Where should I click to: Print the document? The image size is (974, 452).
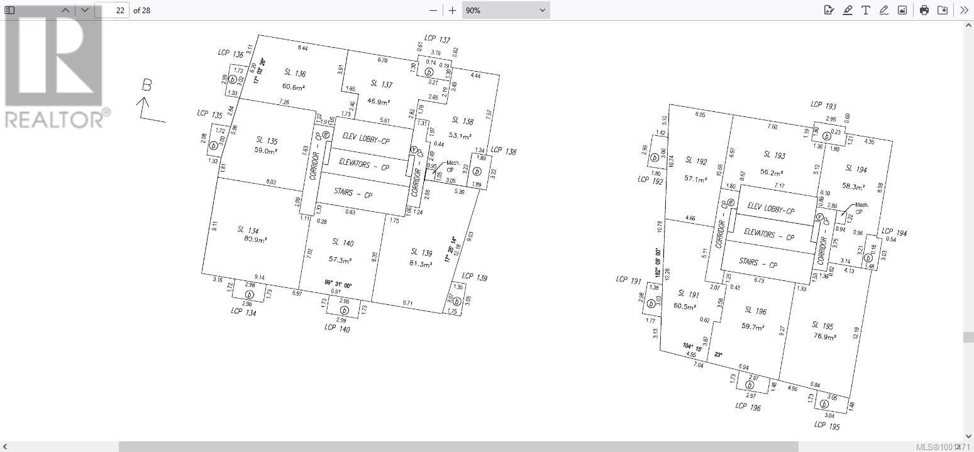(924, 10)
